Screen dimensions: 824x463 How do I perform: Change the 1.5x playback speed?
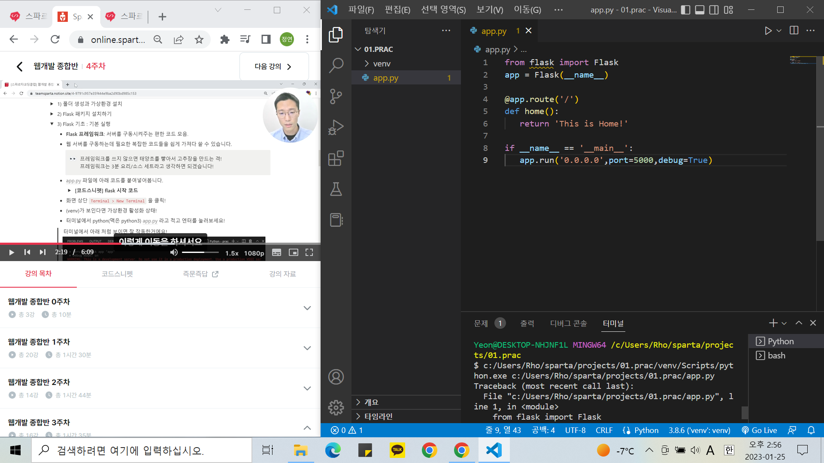[x=232, y=253]
